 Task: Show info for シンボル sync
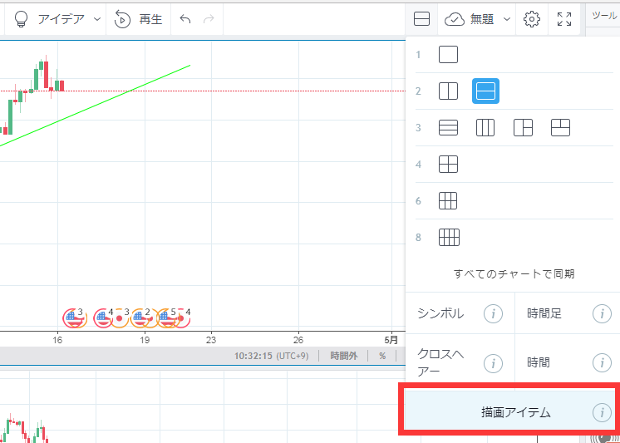point(493,314)
